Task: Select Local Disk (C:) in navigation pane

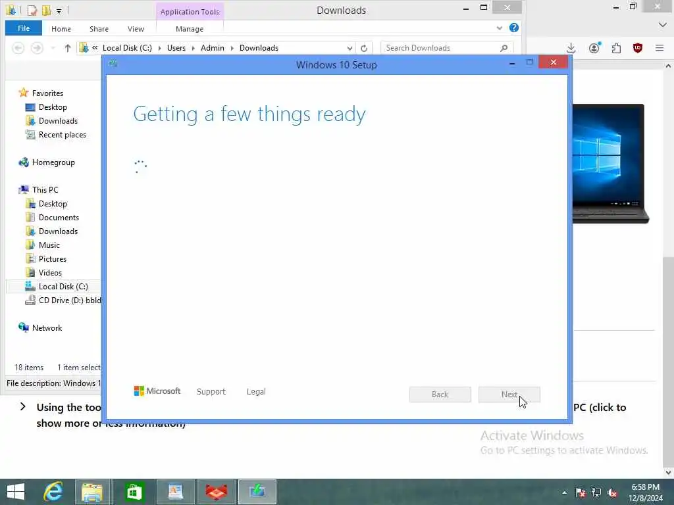Action: pos(54,287)
